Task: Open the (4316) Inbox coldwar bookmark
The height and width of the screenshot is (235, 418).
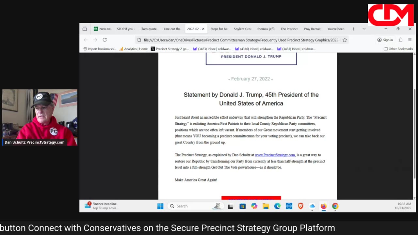Action: pos(254,49)
